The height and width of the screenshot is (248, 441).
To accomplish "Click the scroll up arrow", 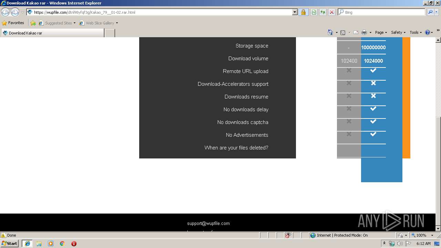I will [438, 40].
